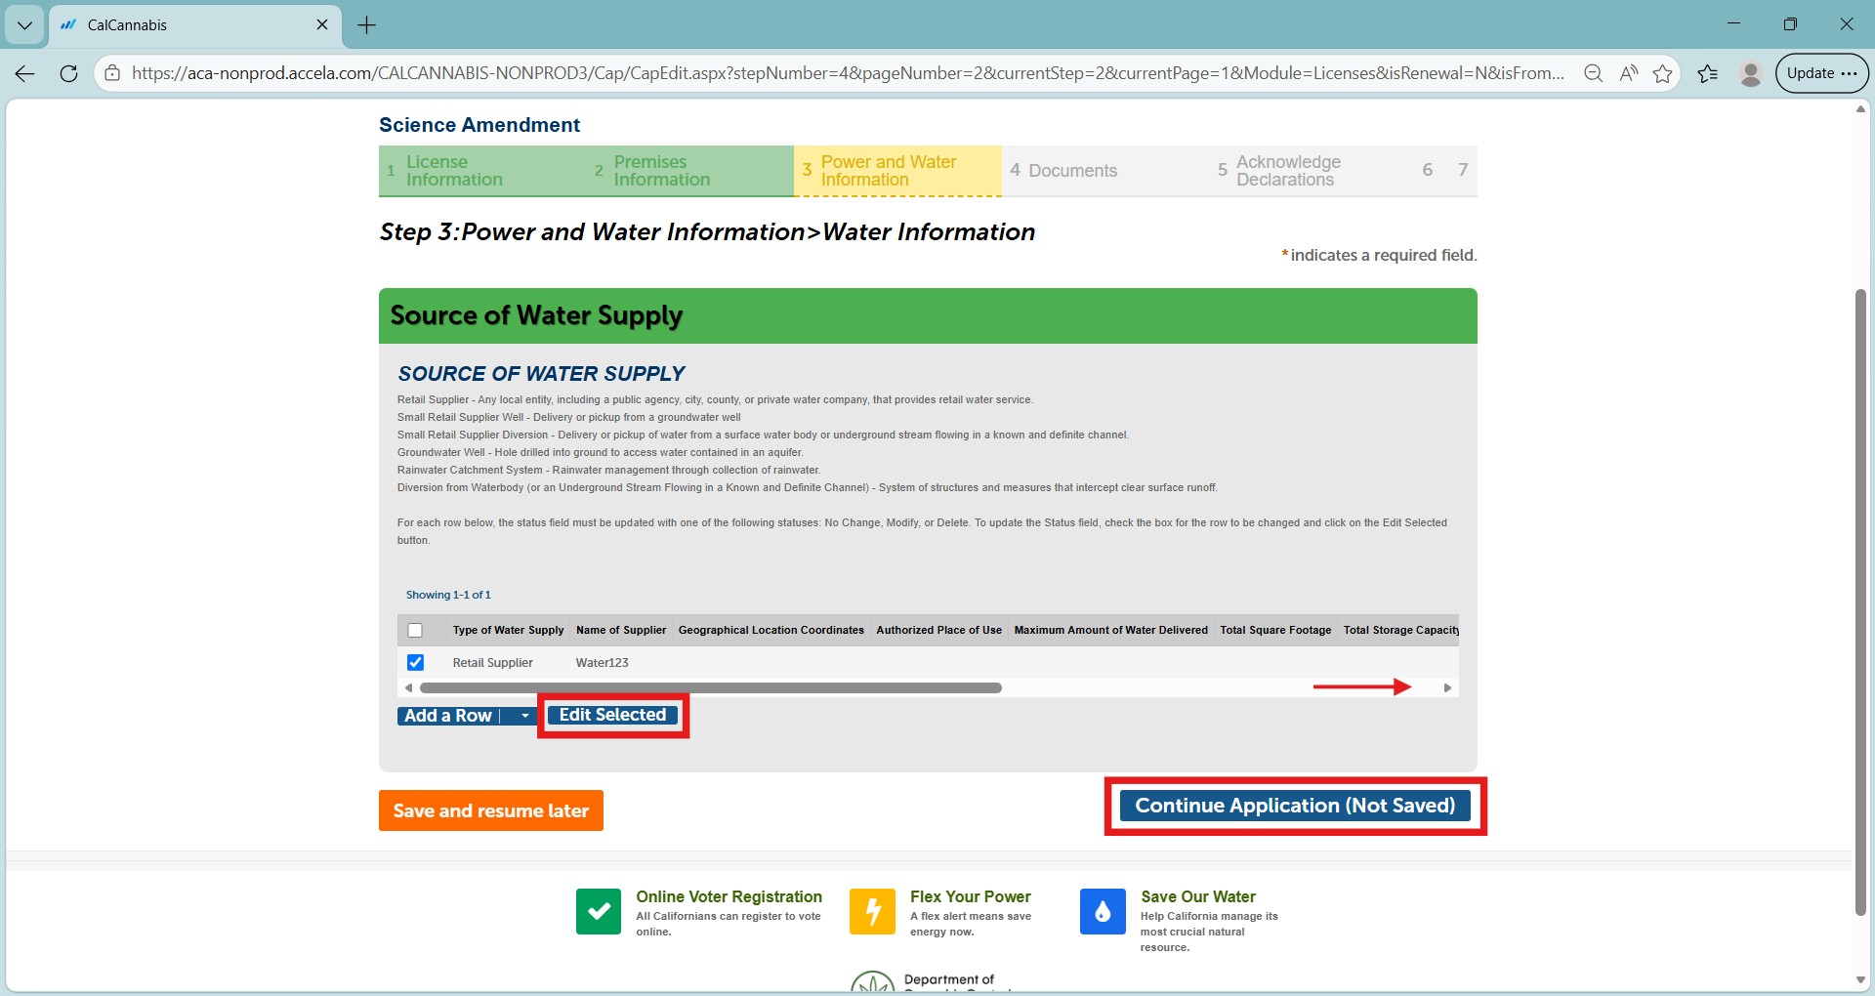
Task: Click Type of Water Supply column header
Action: (x=508, y=631)
